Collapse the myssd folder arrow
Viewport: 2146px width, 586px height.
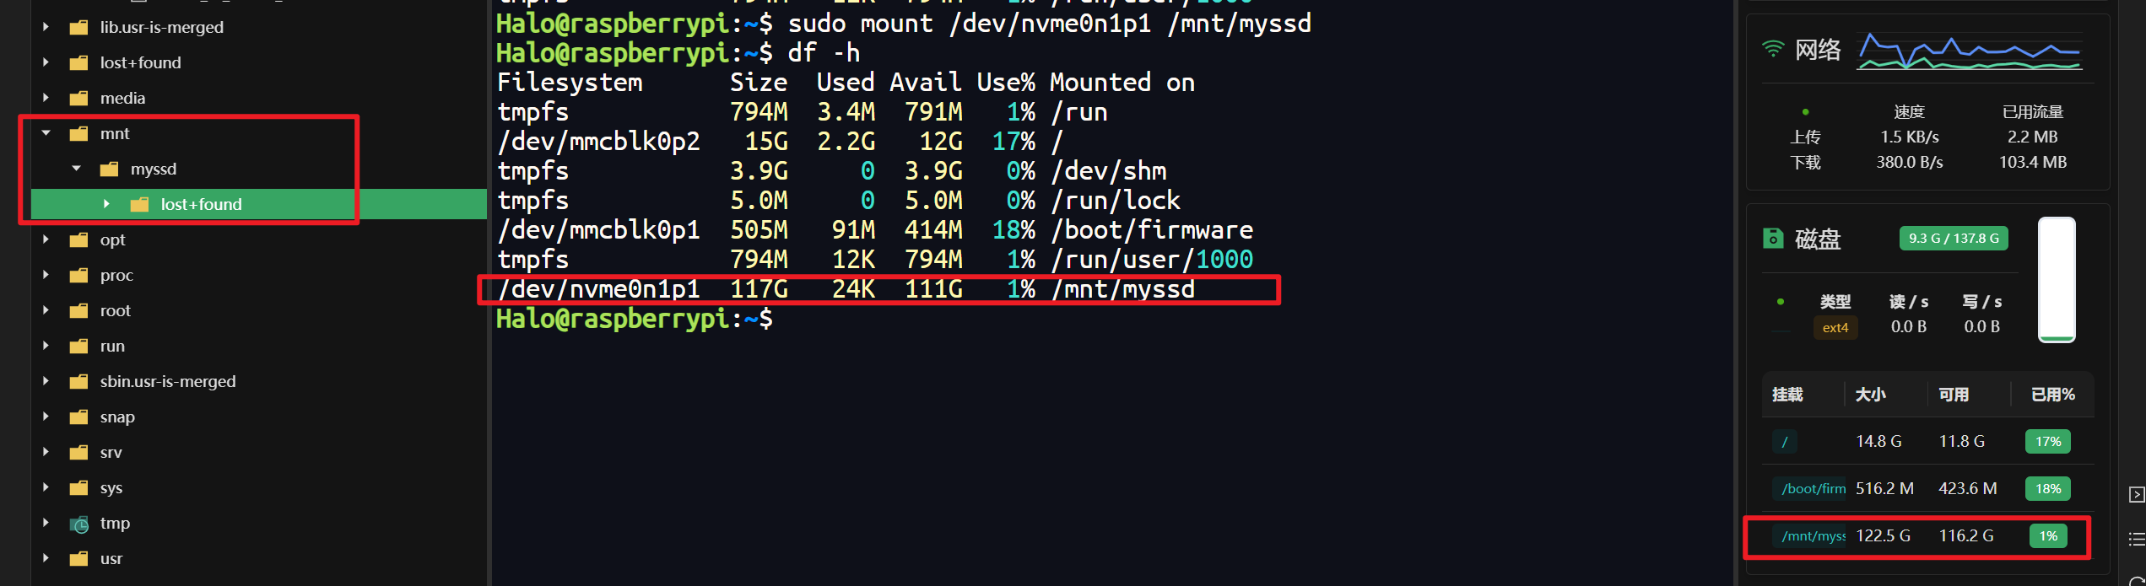[77, 169]
